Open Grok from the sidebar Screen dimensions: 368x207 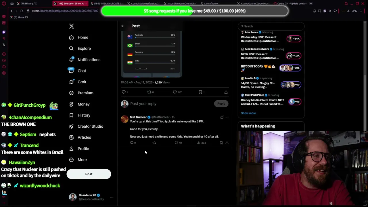pyautogui.click(x=78, y=82)
